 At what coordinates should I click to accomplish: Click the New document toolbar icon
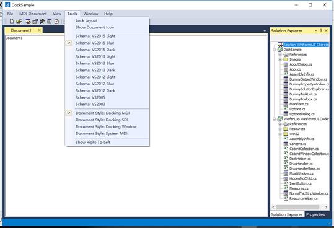(x=12, y=21)
